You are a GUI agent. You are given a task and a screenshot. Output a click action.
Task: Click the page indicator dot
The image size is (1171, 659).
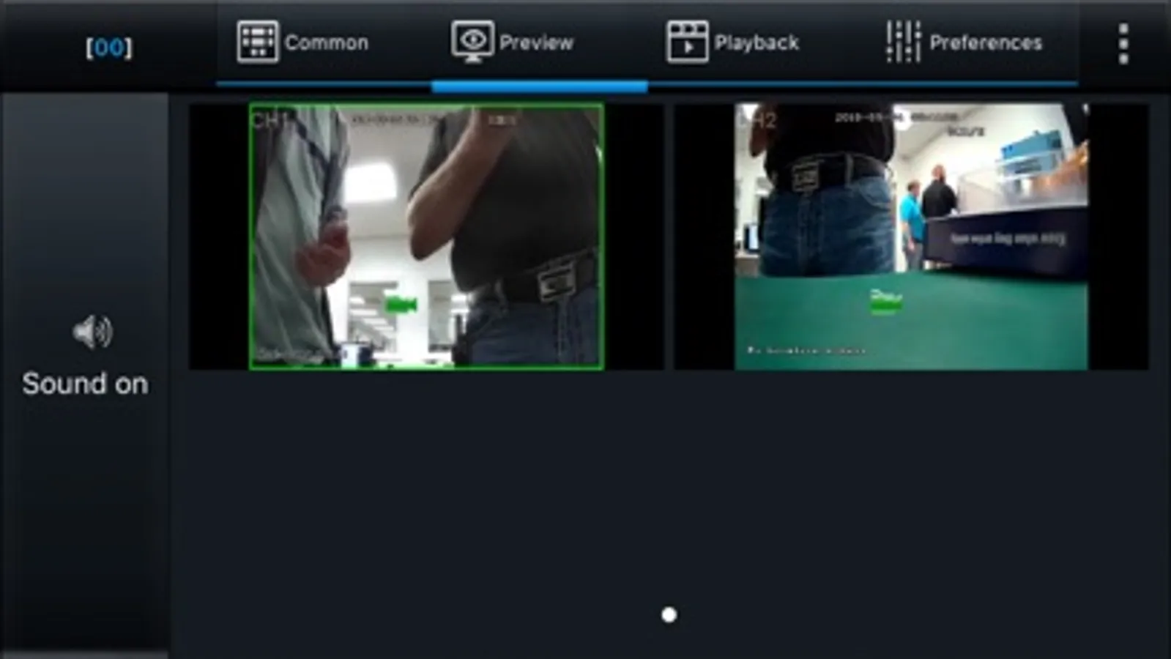click(669, 615)
